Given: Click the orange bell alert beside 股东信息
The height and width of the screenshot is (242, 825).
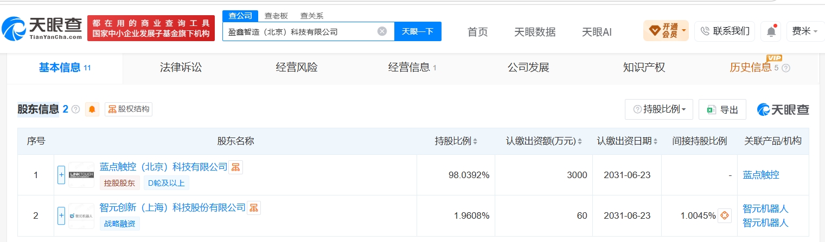Looking at the screenshot, I should click(x=92, y=109).
